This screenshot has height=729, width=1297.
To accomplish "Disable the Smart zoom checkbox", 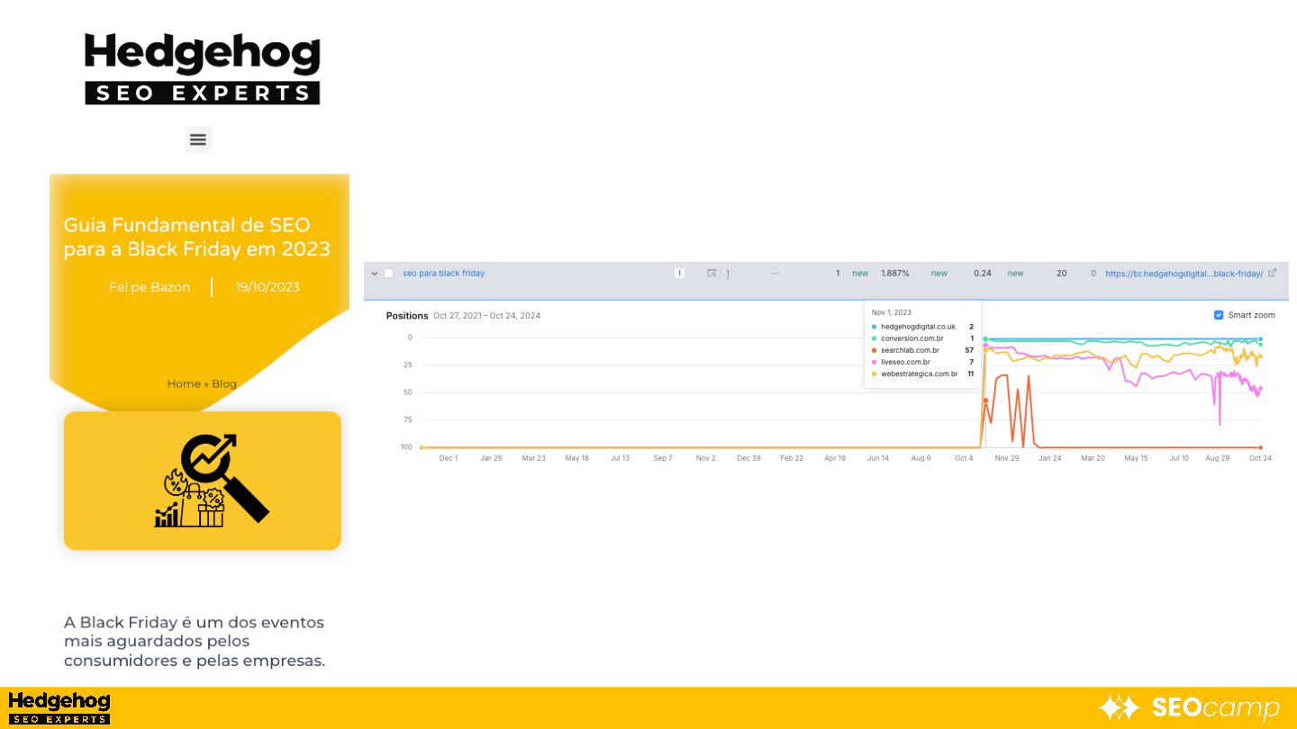I will coord(1219,315).
